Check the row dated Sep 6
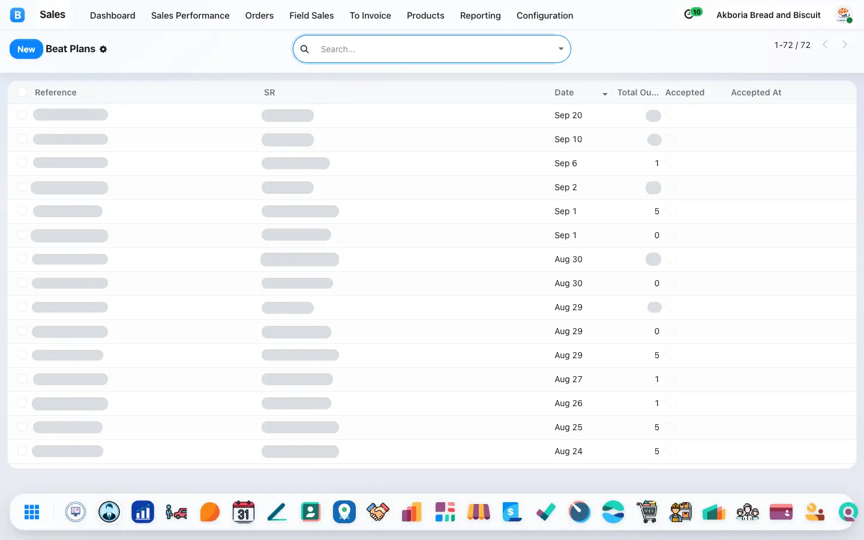864x540 pixels. 22,163
